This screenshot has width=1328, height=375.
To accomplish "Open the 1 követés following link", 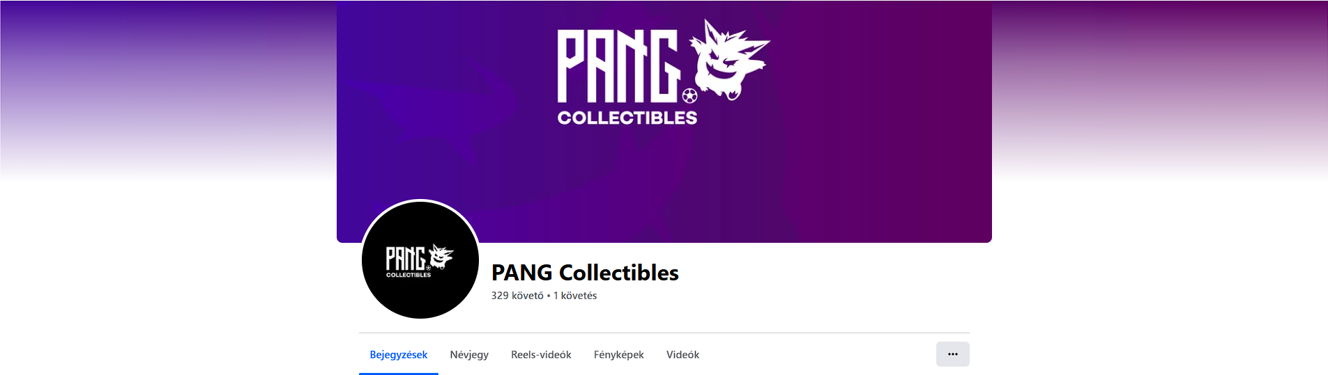I will (x=575, y=296).
